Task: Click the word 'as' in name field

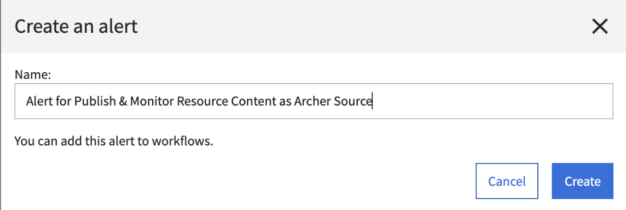Action: (x=285, y=101)
